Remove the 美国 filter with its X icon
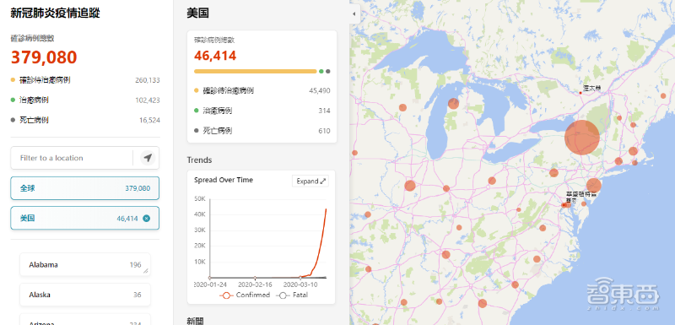This screenshot has width=675, height=325. click(146, 219)
